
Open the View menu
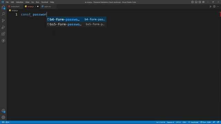[27, 2]
